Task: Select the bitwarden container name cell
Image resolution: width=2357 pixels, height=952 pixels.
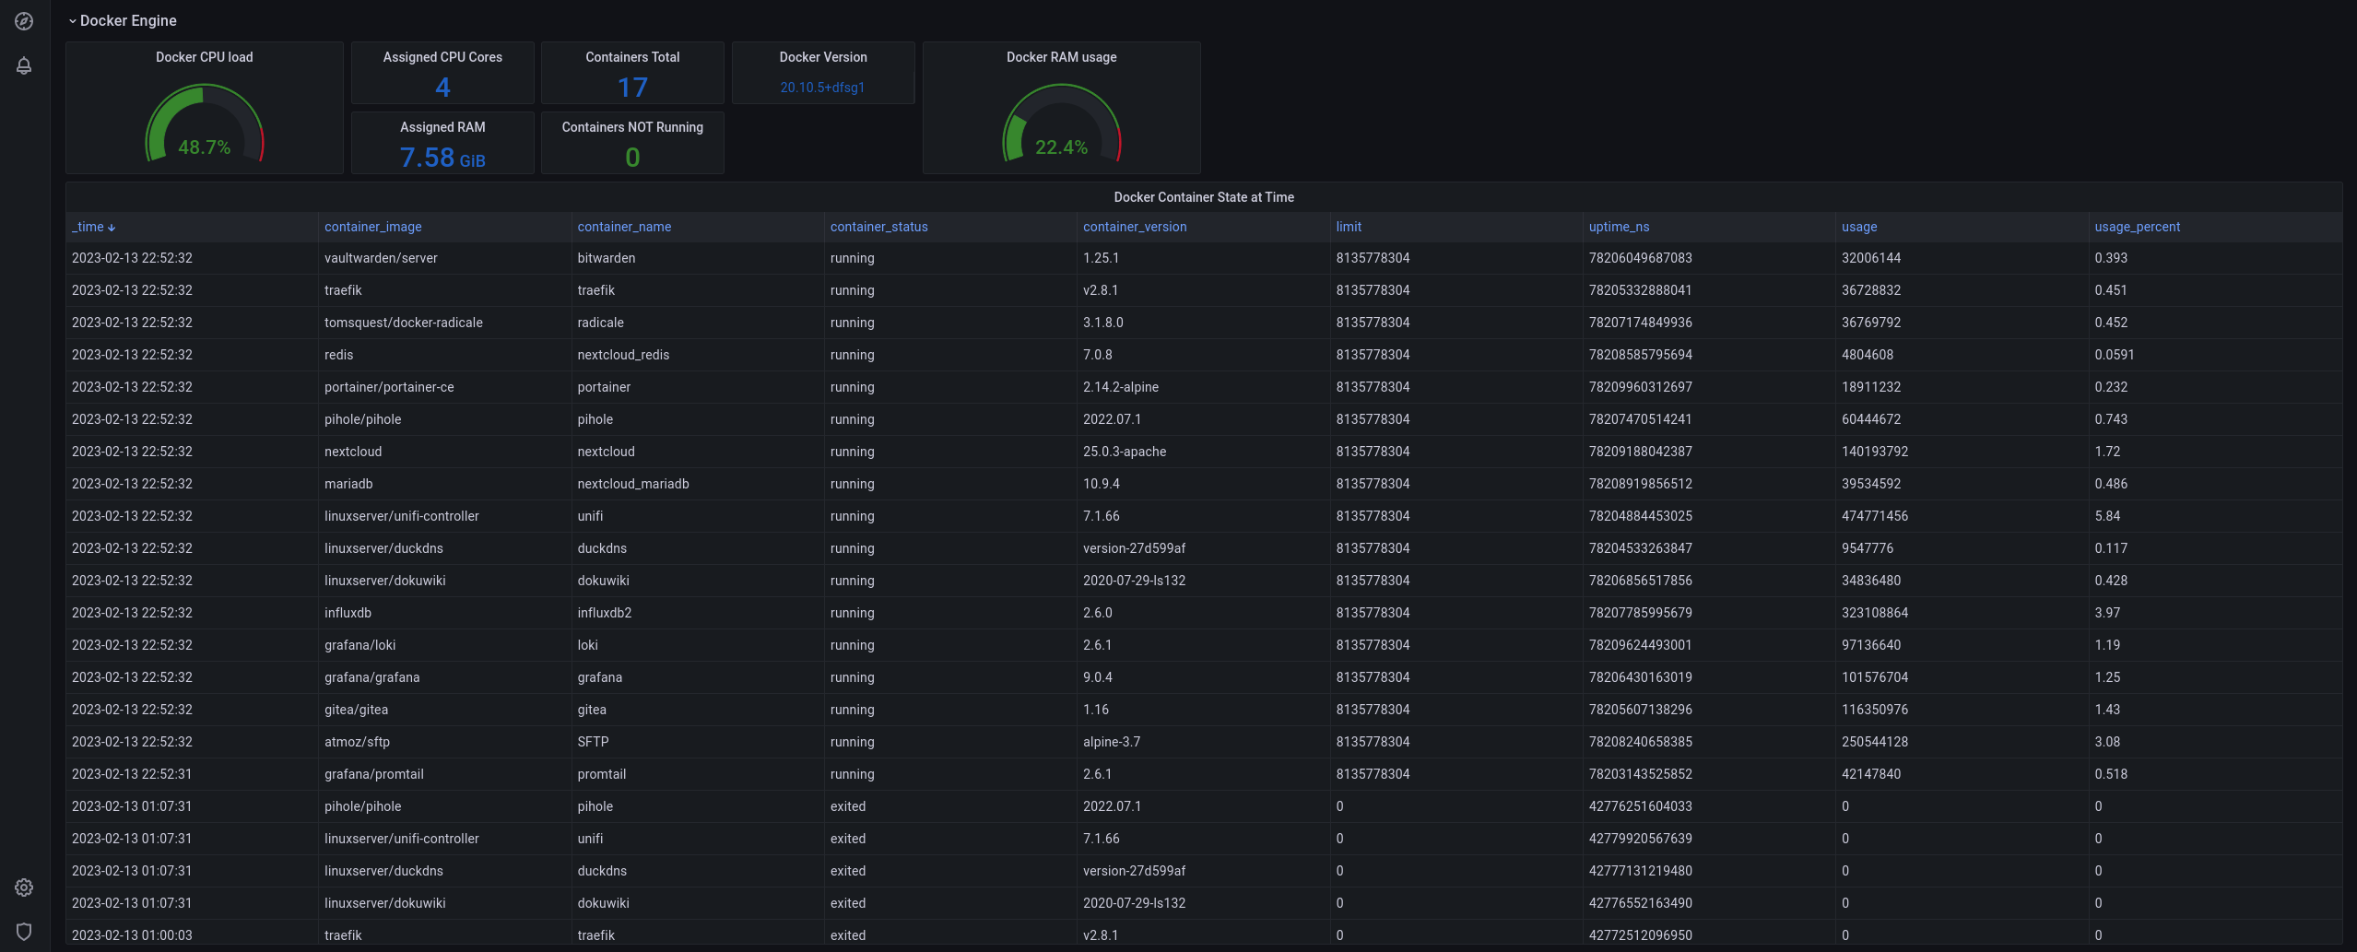Action: coord(697,258)
